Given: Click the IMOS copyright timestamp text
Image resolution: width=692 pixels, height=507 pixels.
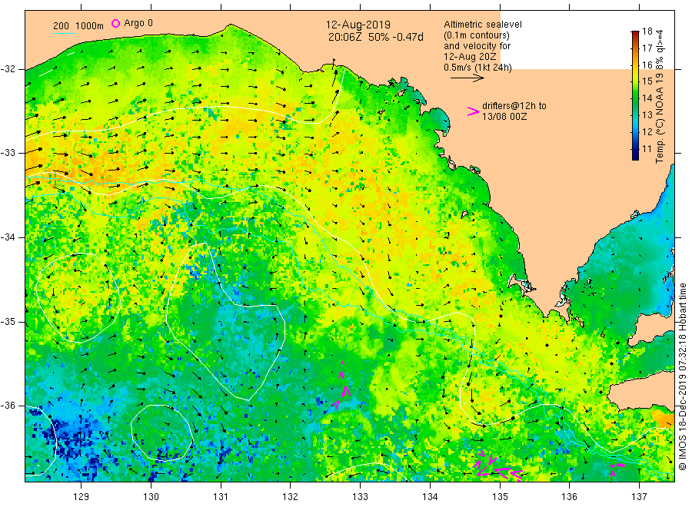Looking at the screenshot, I should tap(682, 377).
